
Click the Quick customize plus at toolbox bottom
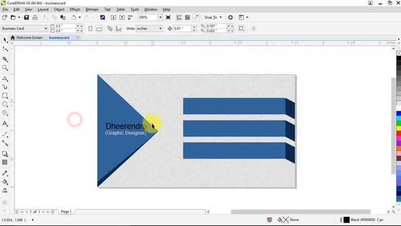4,202
